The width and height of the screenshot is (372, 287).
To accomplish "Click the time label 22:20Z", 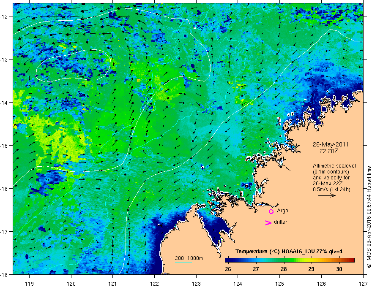I will click(x=328, y=151).
